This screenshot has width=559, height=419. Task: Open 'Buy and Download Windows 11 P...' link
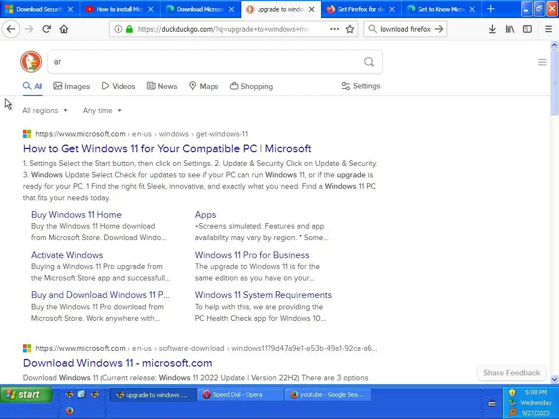(x=100, y=295)
